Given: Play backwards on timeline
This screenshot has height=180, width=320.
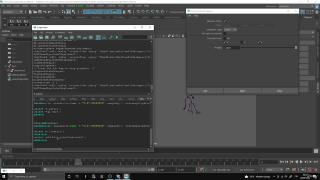Looking at the screenshot, I should [x=296, y=162].
